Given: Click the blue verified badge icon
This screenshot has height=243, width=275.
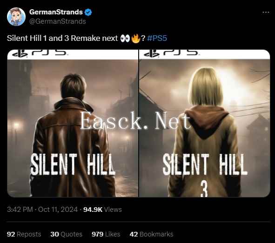Looking at the screenshot, I should tap(88, 12).
